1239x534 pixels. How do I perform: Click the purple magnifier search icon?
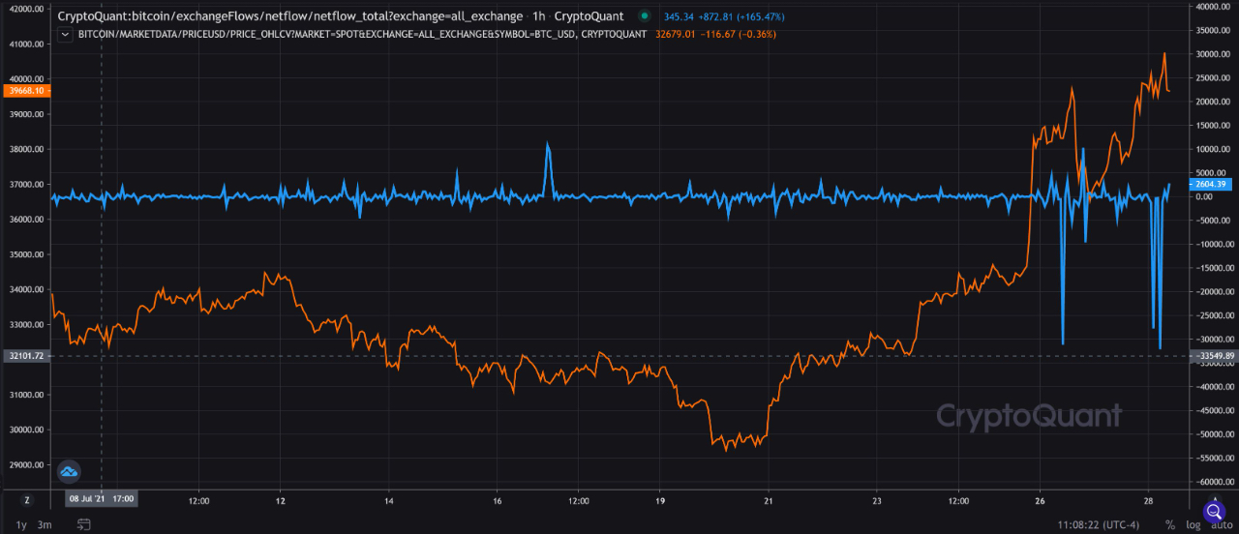coord(1214,511)
